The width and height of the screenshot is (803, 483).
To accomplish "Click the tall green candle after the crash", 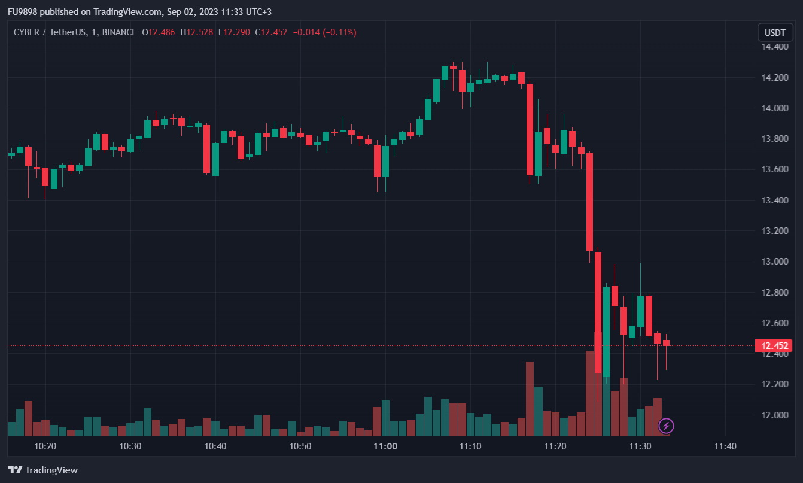I will click(x=606, y=329).
